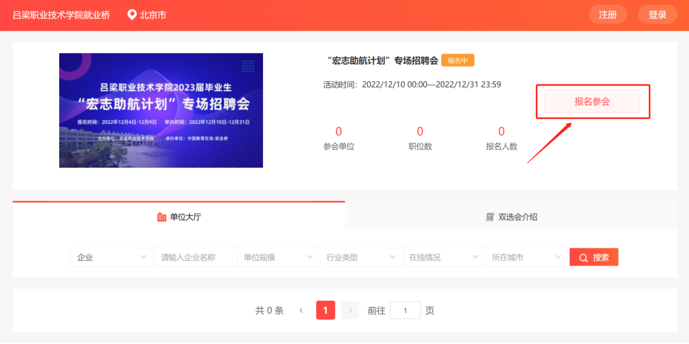Go to next page with right chevron
Viewport: 689px width, 344px height.
(x=350, y=310)
